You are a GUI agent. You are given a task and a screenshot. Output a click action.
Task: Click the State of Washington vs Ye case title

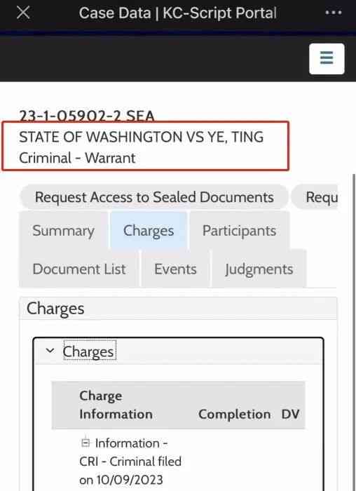click(142, 137)
